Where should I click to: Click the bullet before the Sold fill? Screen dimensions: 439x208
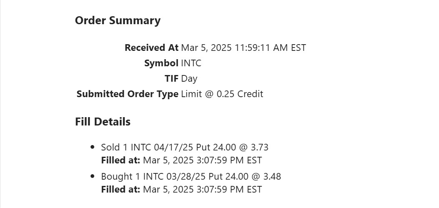(x=92, y=147)
